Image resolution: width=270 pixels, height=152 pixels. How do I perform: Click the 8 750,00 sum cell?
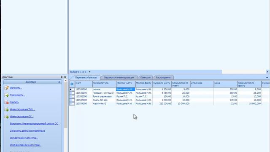coord(162,93)
